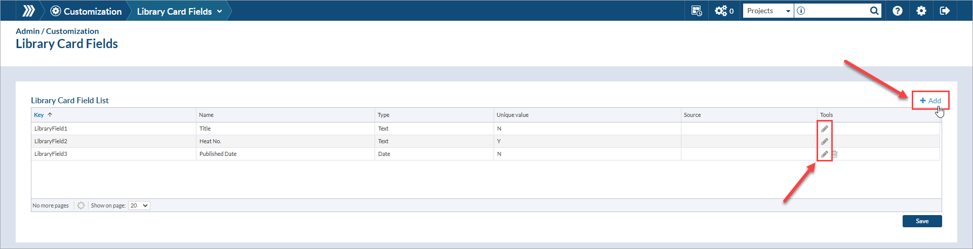Open the scheduled tasks calendar icon
Image resolution: width=973 pixels, height=249 pixels.
(x=697, y=11)
